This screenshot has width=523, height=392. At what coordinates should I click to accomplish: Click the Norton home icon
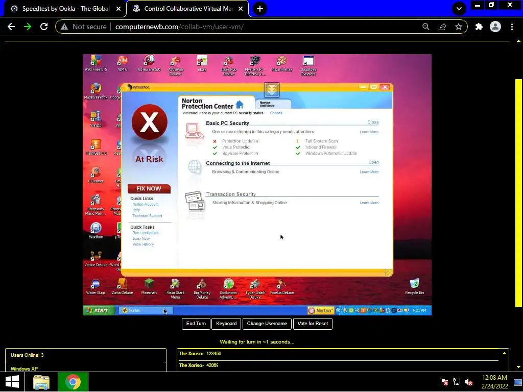point(240,105)
